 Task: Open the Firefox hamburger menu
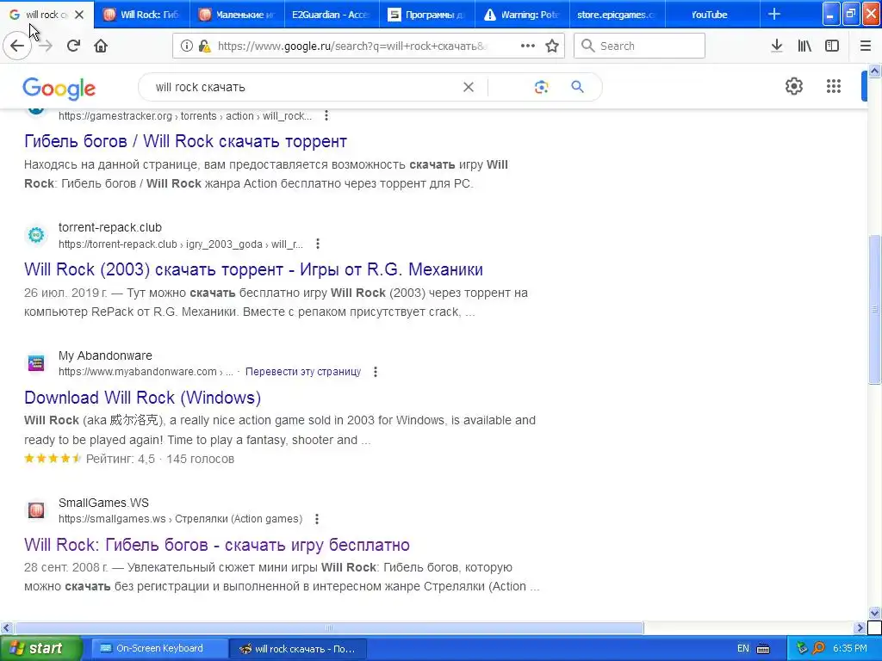coord(866,46)
